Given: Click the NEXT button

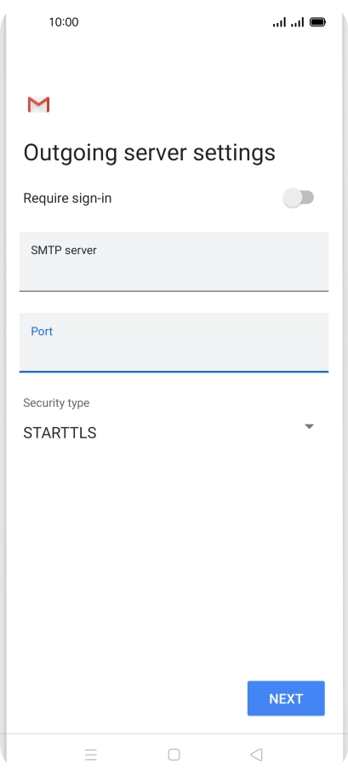Looking at the screenshot, I should [x=286, y=698].
